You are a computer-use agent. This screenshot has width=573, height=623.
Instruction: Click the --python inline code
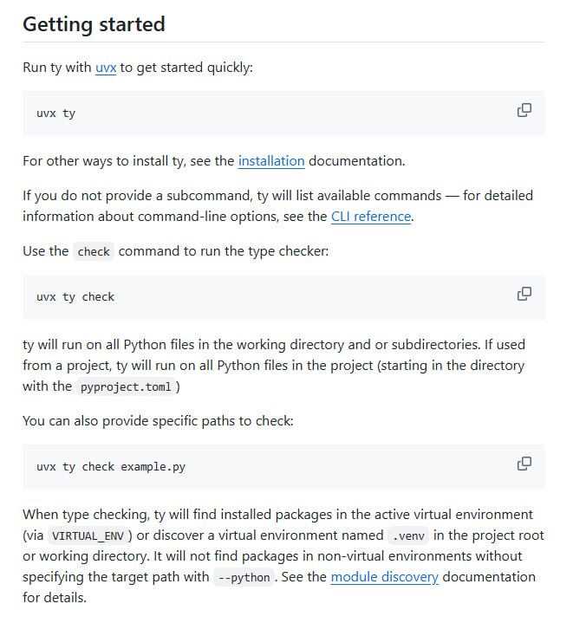[244, 577]
